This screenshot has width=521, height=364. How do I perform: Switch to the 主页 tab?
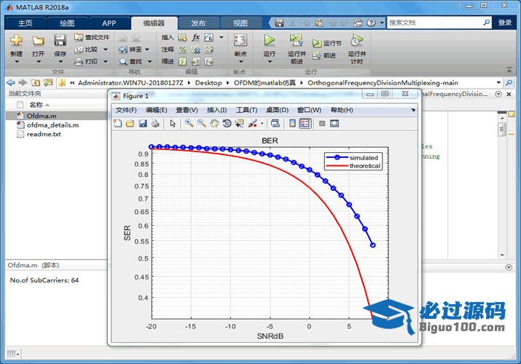pos(25,23)
